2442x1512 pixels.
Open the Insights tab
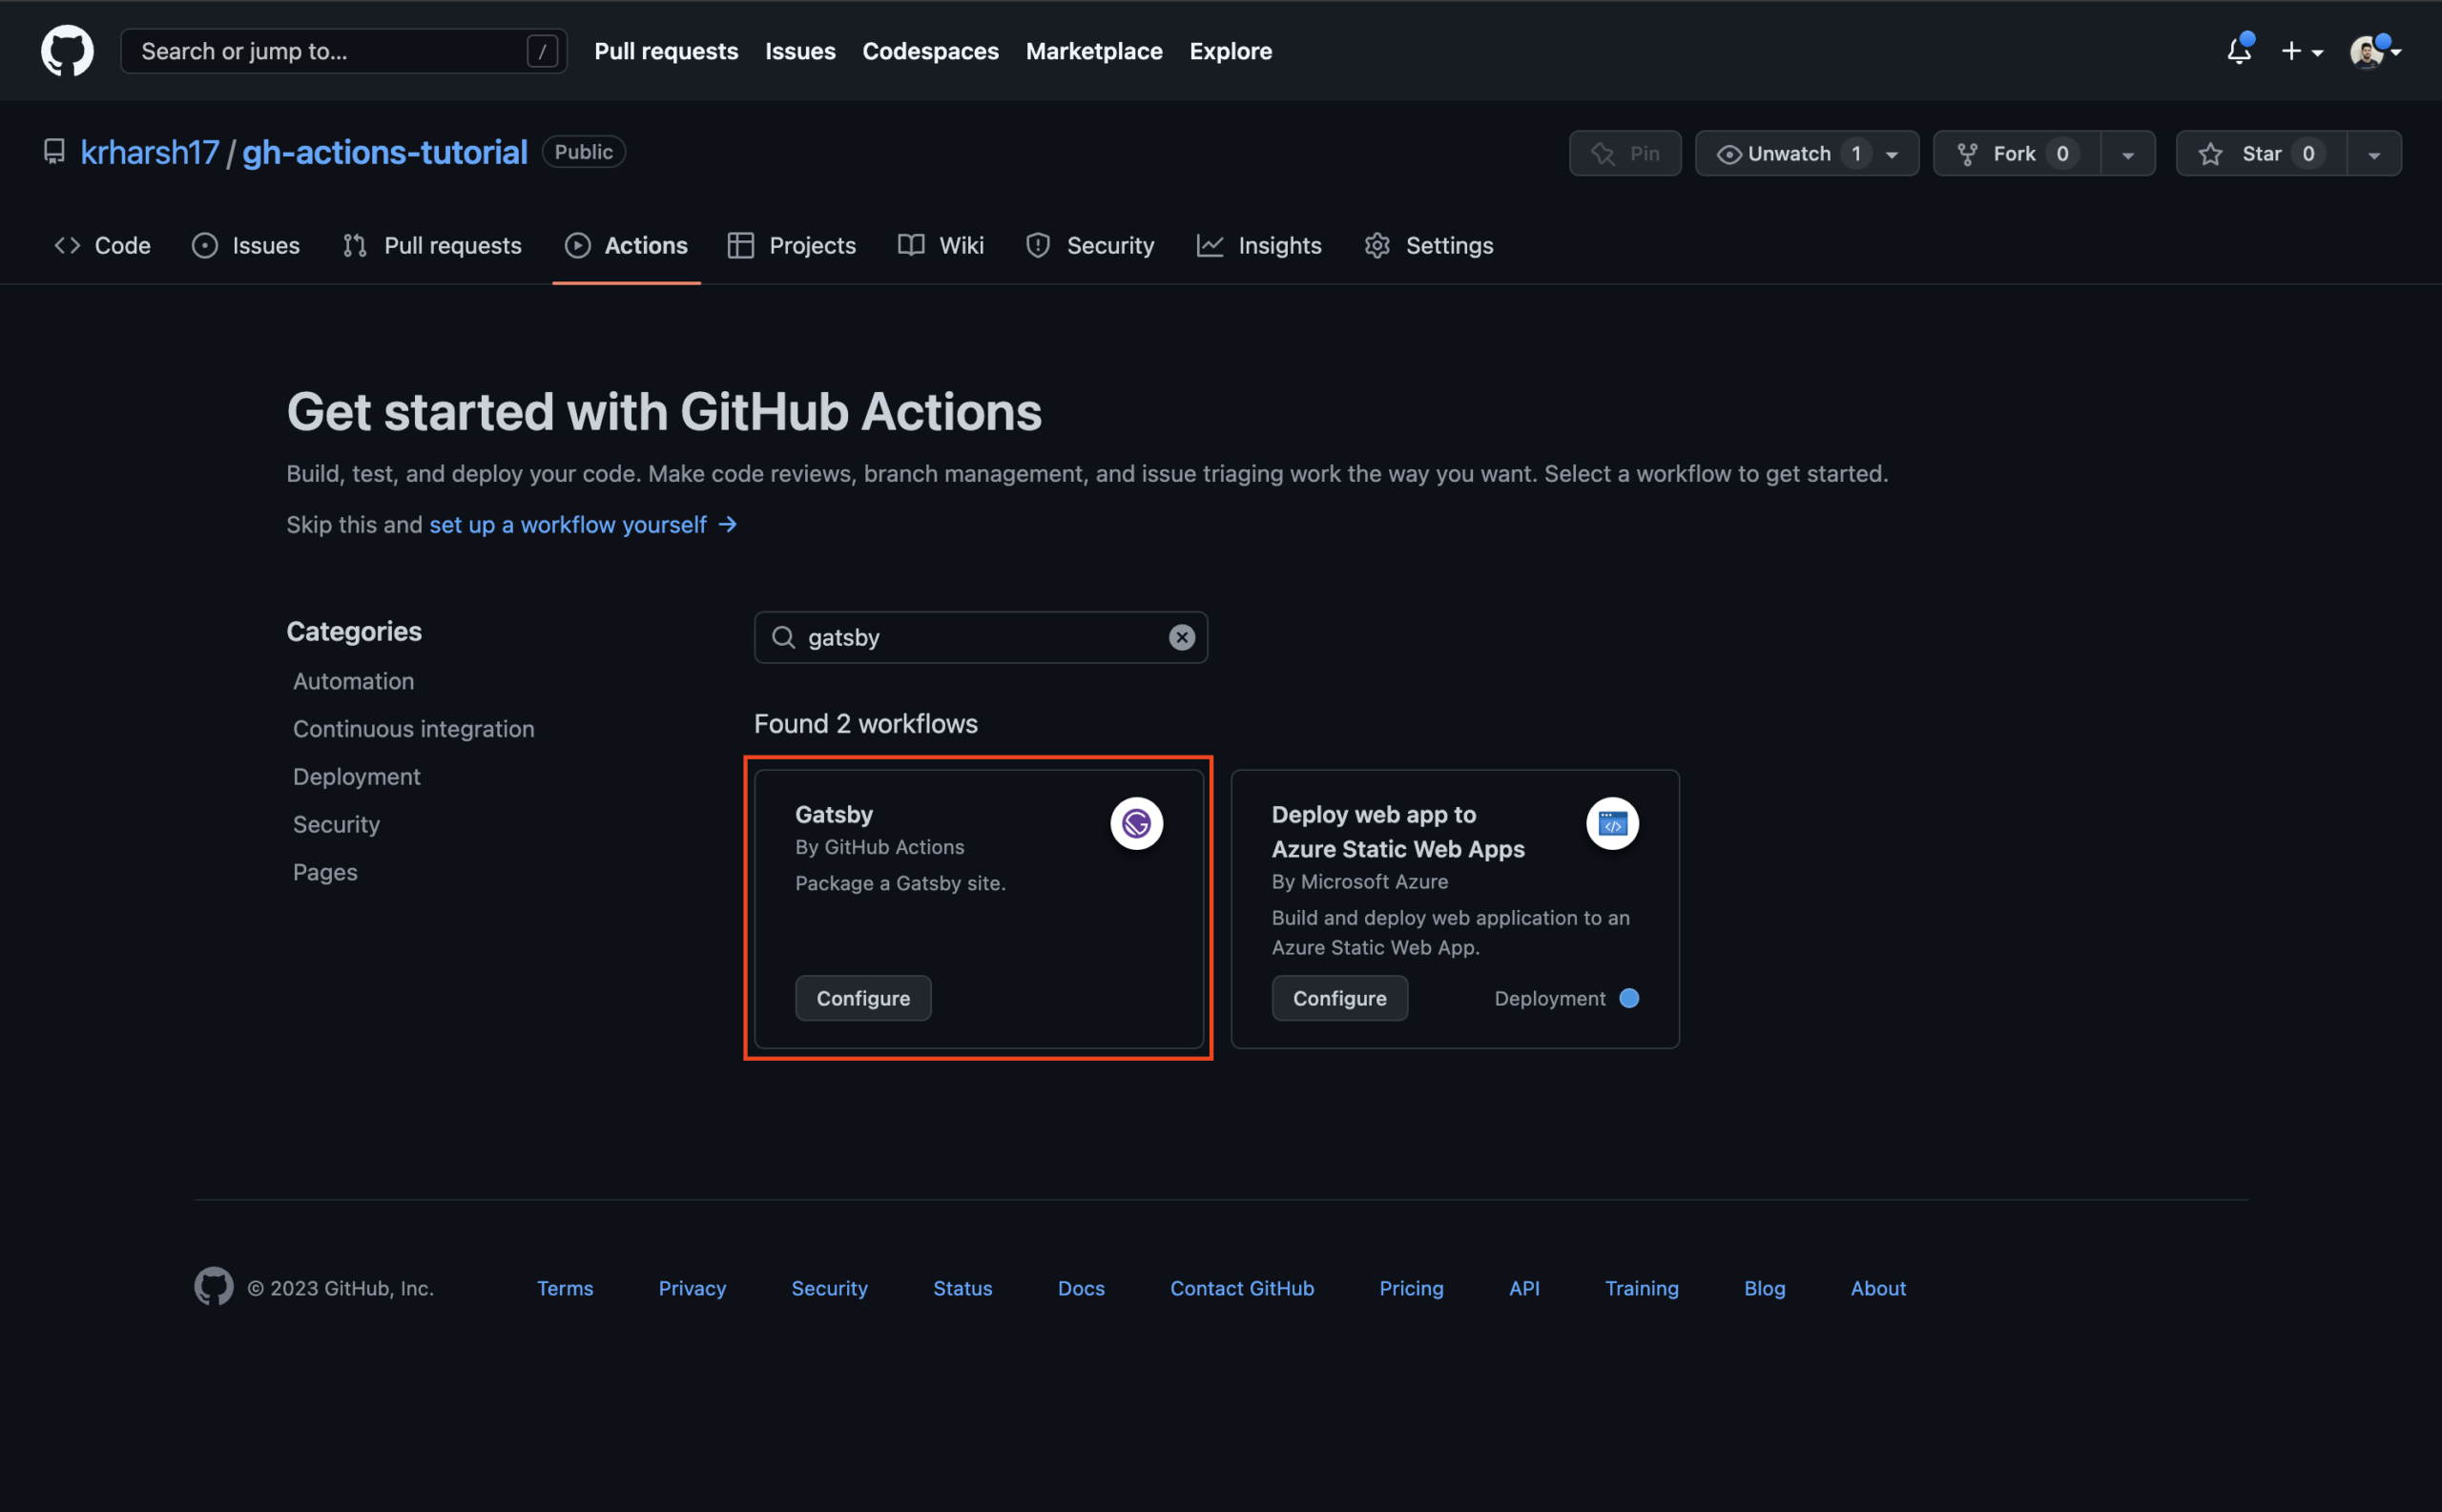pyautogui.click(x=1259, y=245)
